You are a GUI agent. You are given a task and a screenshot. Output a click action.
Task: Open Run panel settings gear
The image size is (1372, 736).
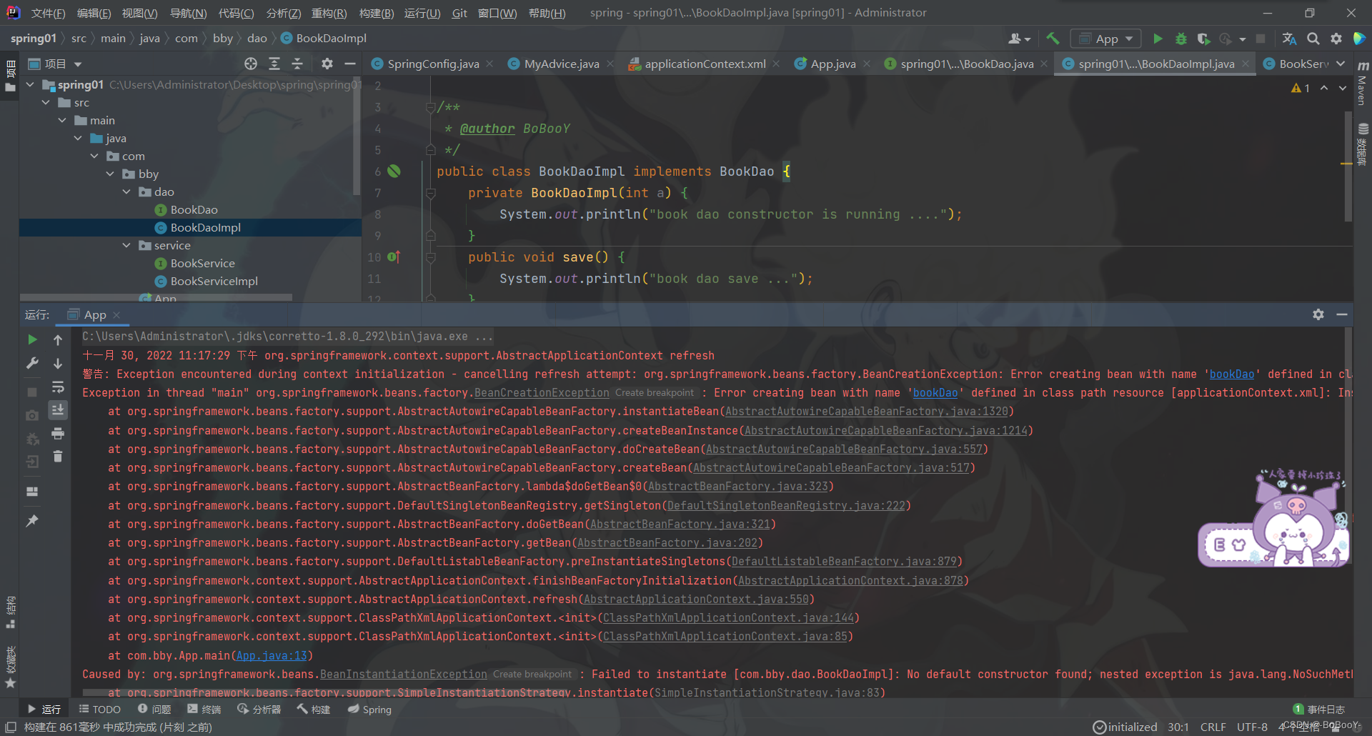click(1318, 314)
